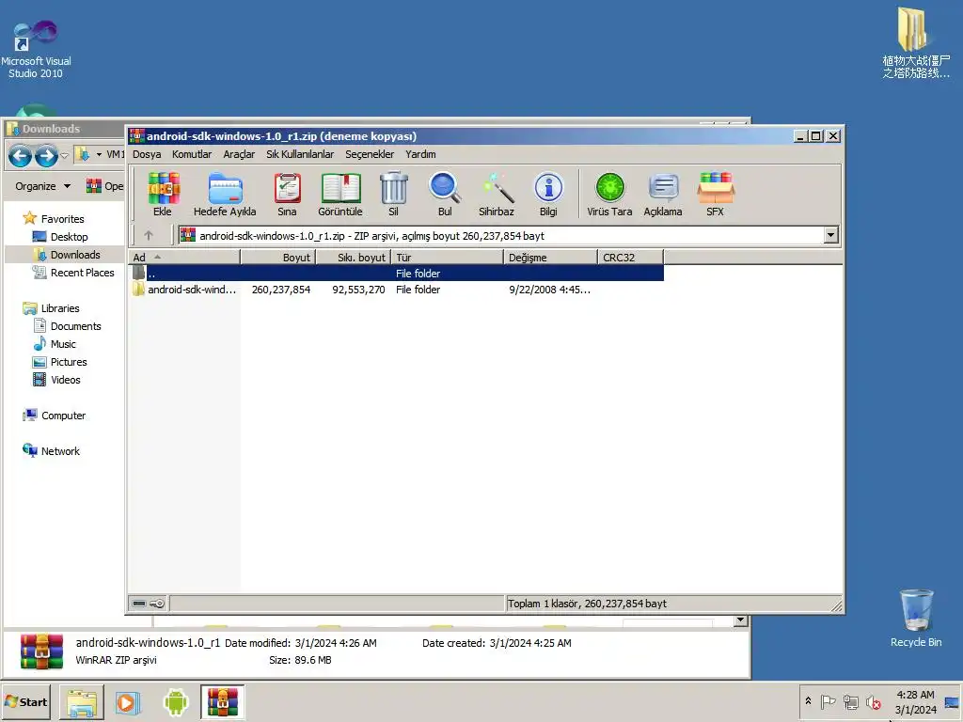Open the Recycle Bin
963x722 pixels.
916,619
